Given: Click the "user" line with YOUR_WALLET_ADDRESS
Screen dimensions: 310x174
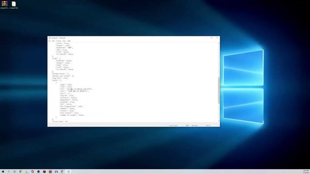Looking at the screenshot, I should click(x=74, y=91).
